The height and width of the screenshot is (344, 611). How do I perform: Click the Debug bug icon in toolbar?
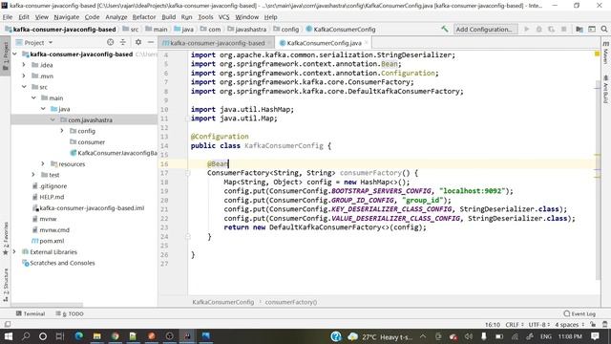coord(538,30)
